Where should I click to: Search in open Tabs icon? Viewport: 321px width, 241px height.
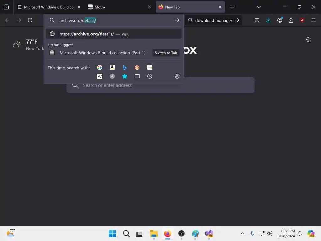[x=137, y=76]
